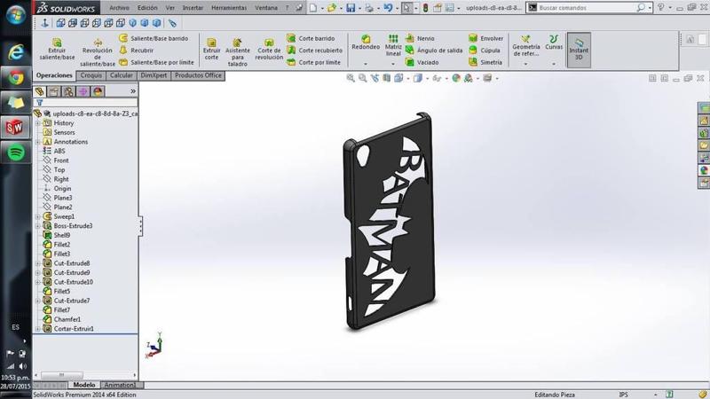The width and height of the screenshot is (710, 399).
Task: Click the IPS unit system status
Action: pyautogui.click(x=624, y=395)
